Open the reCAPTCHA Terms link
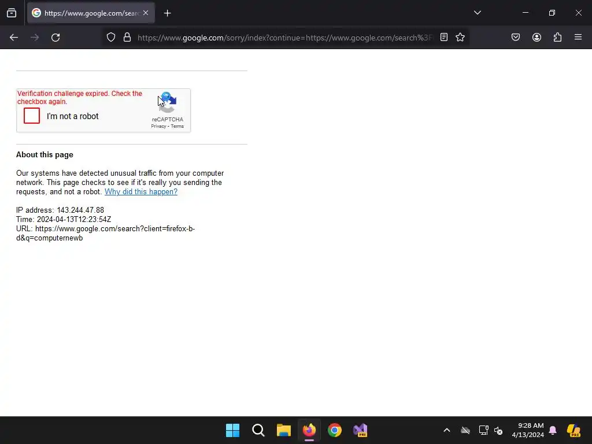 coord(177,127)
